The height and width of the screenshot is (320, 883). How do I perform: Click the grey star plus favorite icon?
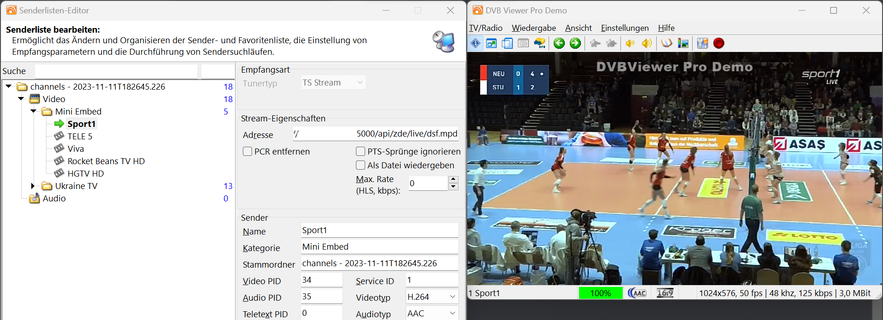click(x=611, y=43)
